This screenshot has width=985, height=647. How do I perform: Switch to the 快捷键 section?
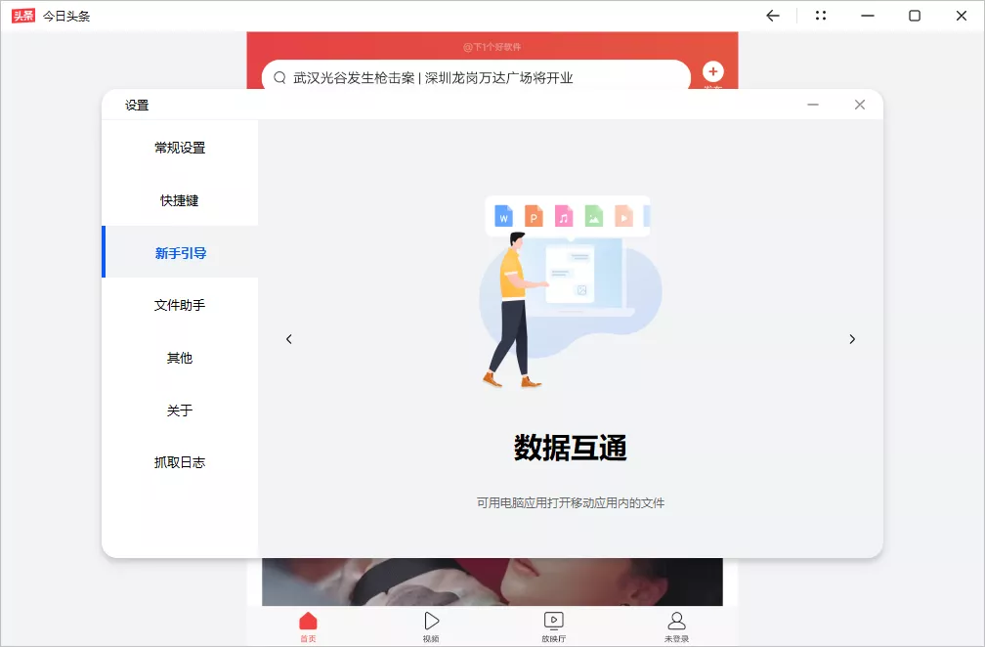(179, 200)
